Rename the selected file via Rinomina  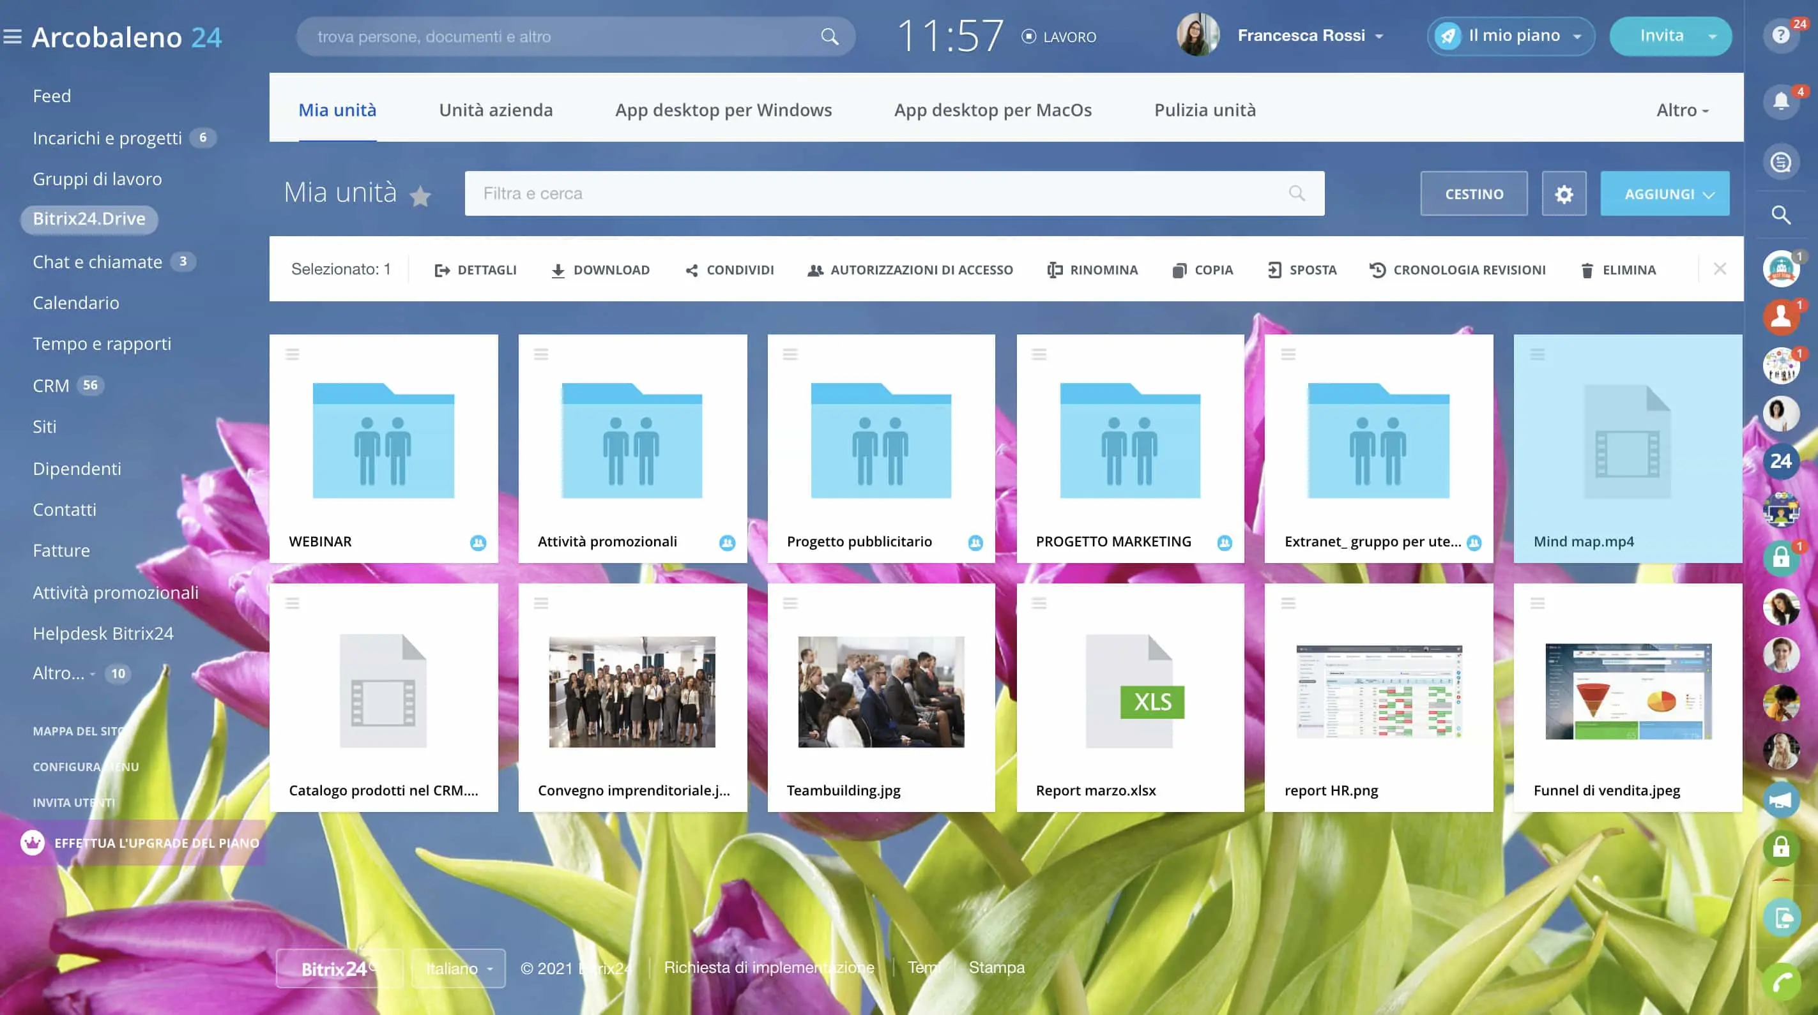(x=1092, y=269)
